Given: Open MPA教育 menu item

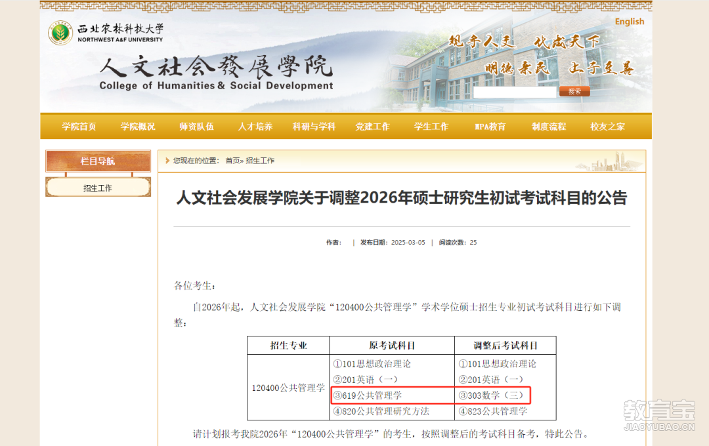Looking at the screenshot, I should 490,127.
